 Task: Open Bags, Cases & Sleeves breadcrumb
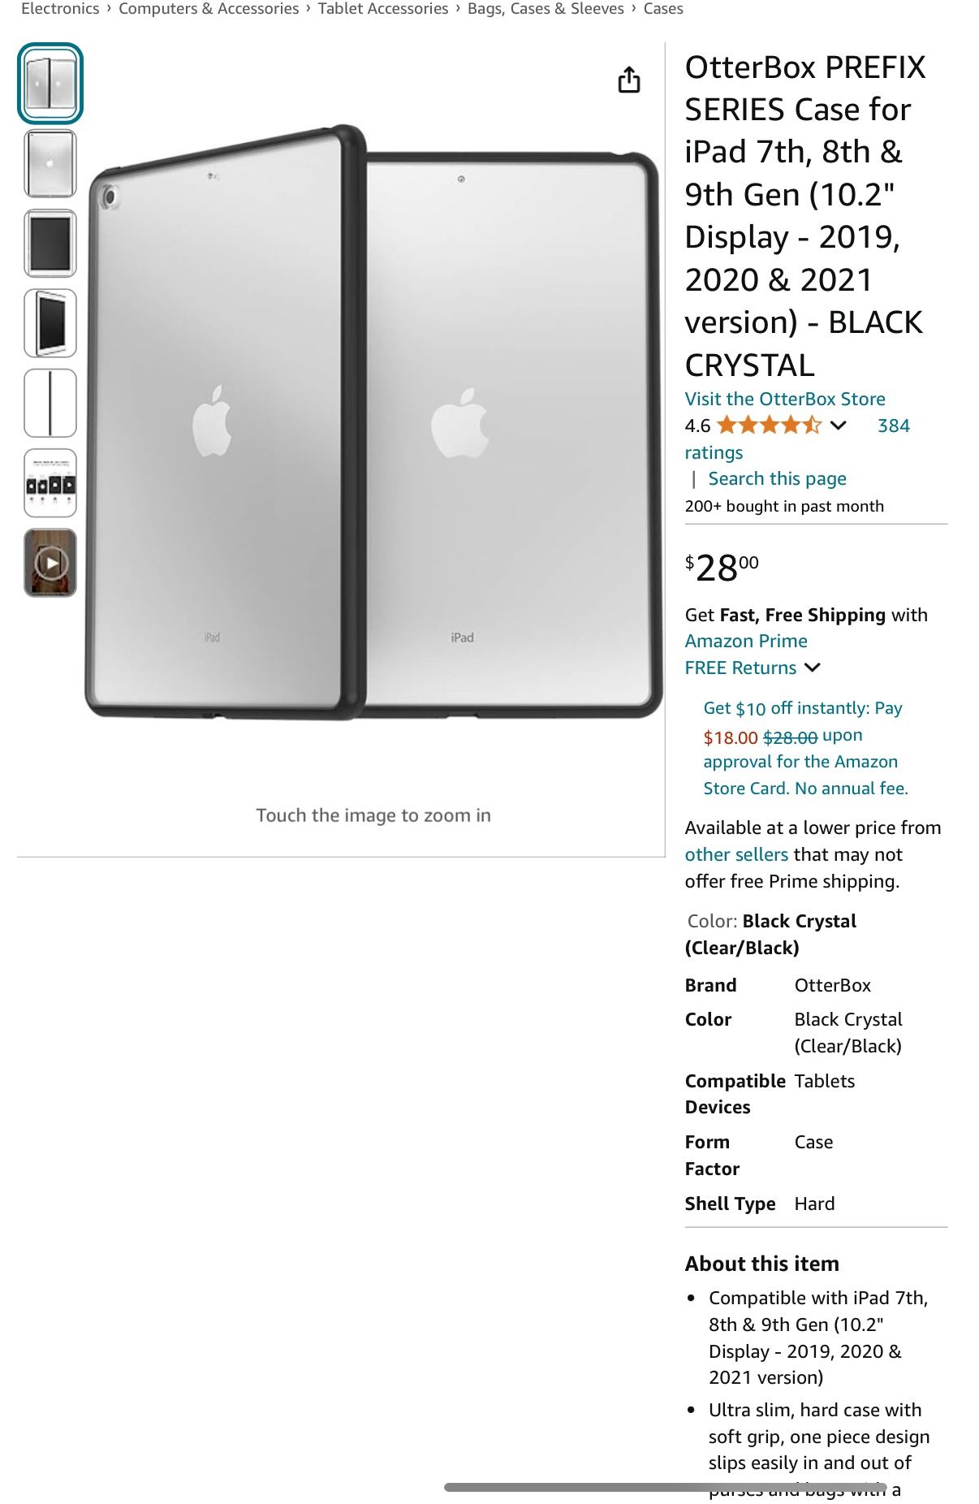(546, 9)
